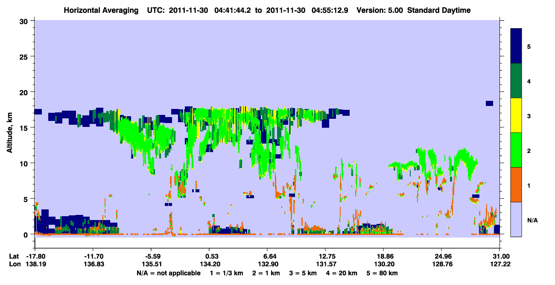The width and height of the screenshot is (555, 285).
Task: Click the longitude value 138.19
Action: click(x=35, y=264)
